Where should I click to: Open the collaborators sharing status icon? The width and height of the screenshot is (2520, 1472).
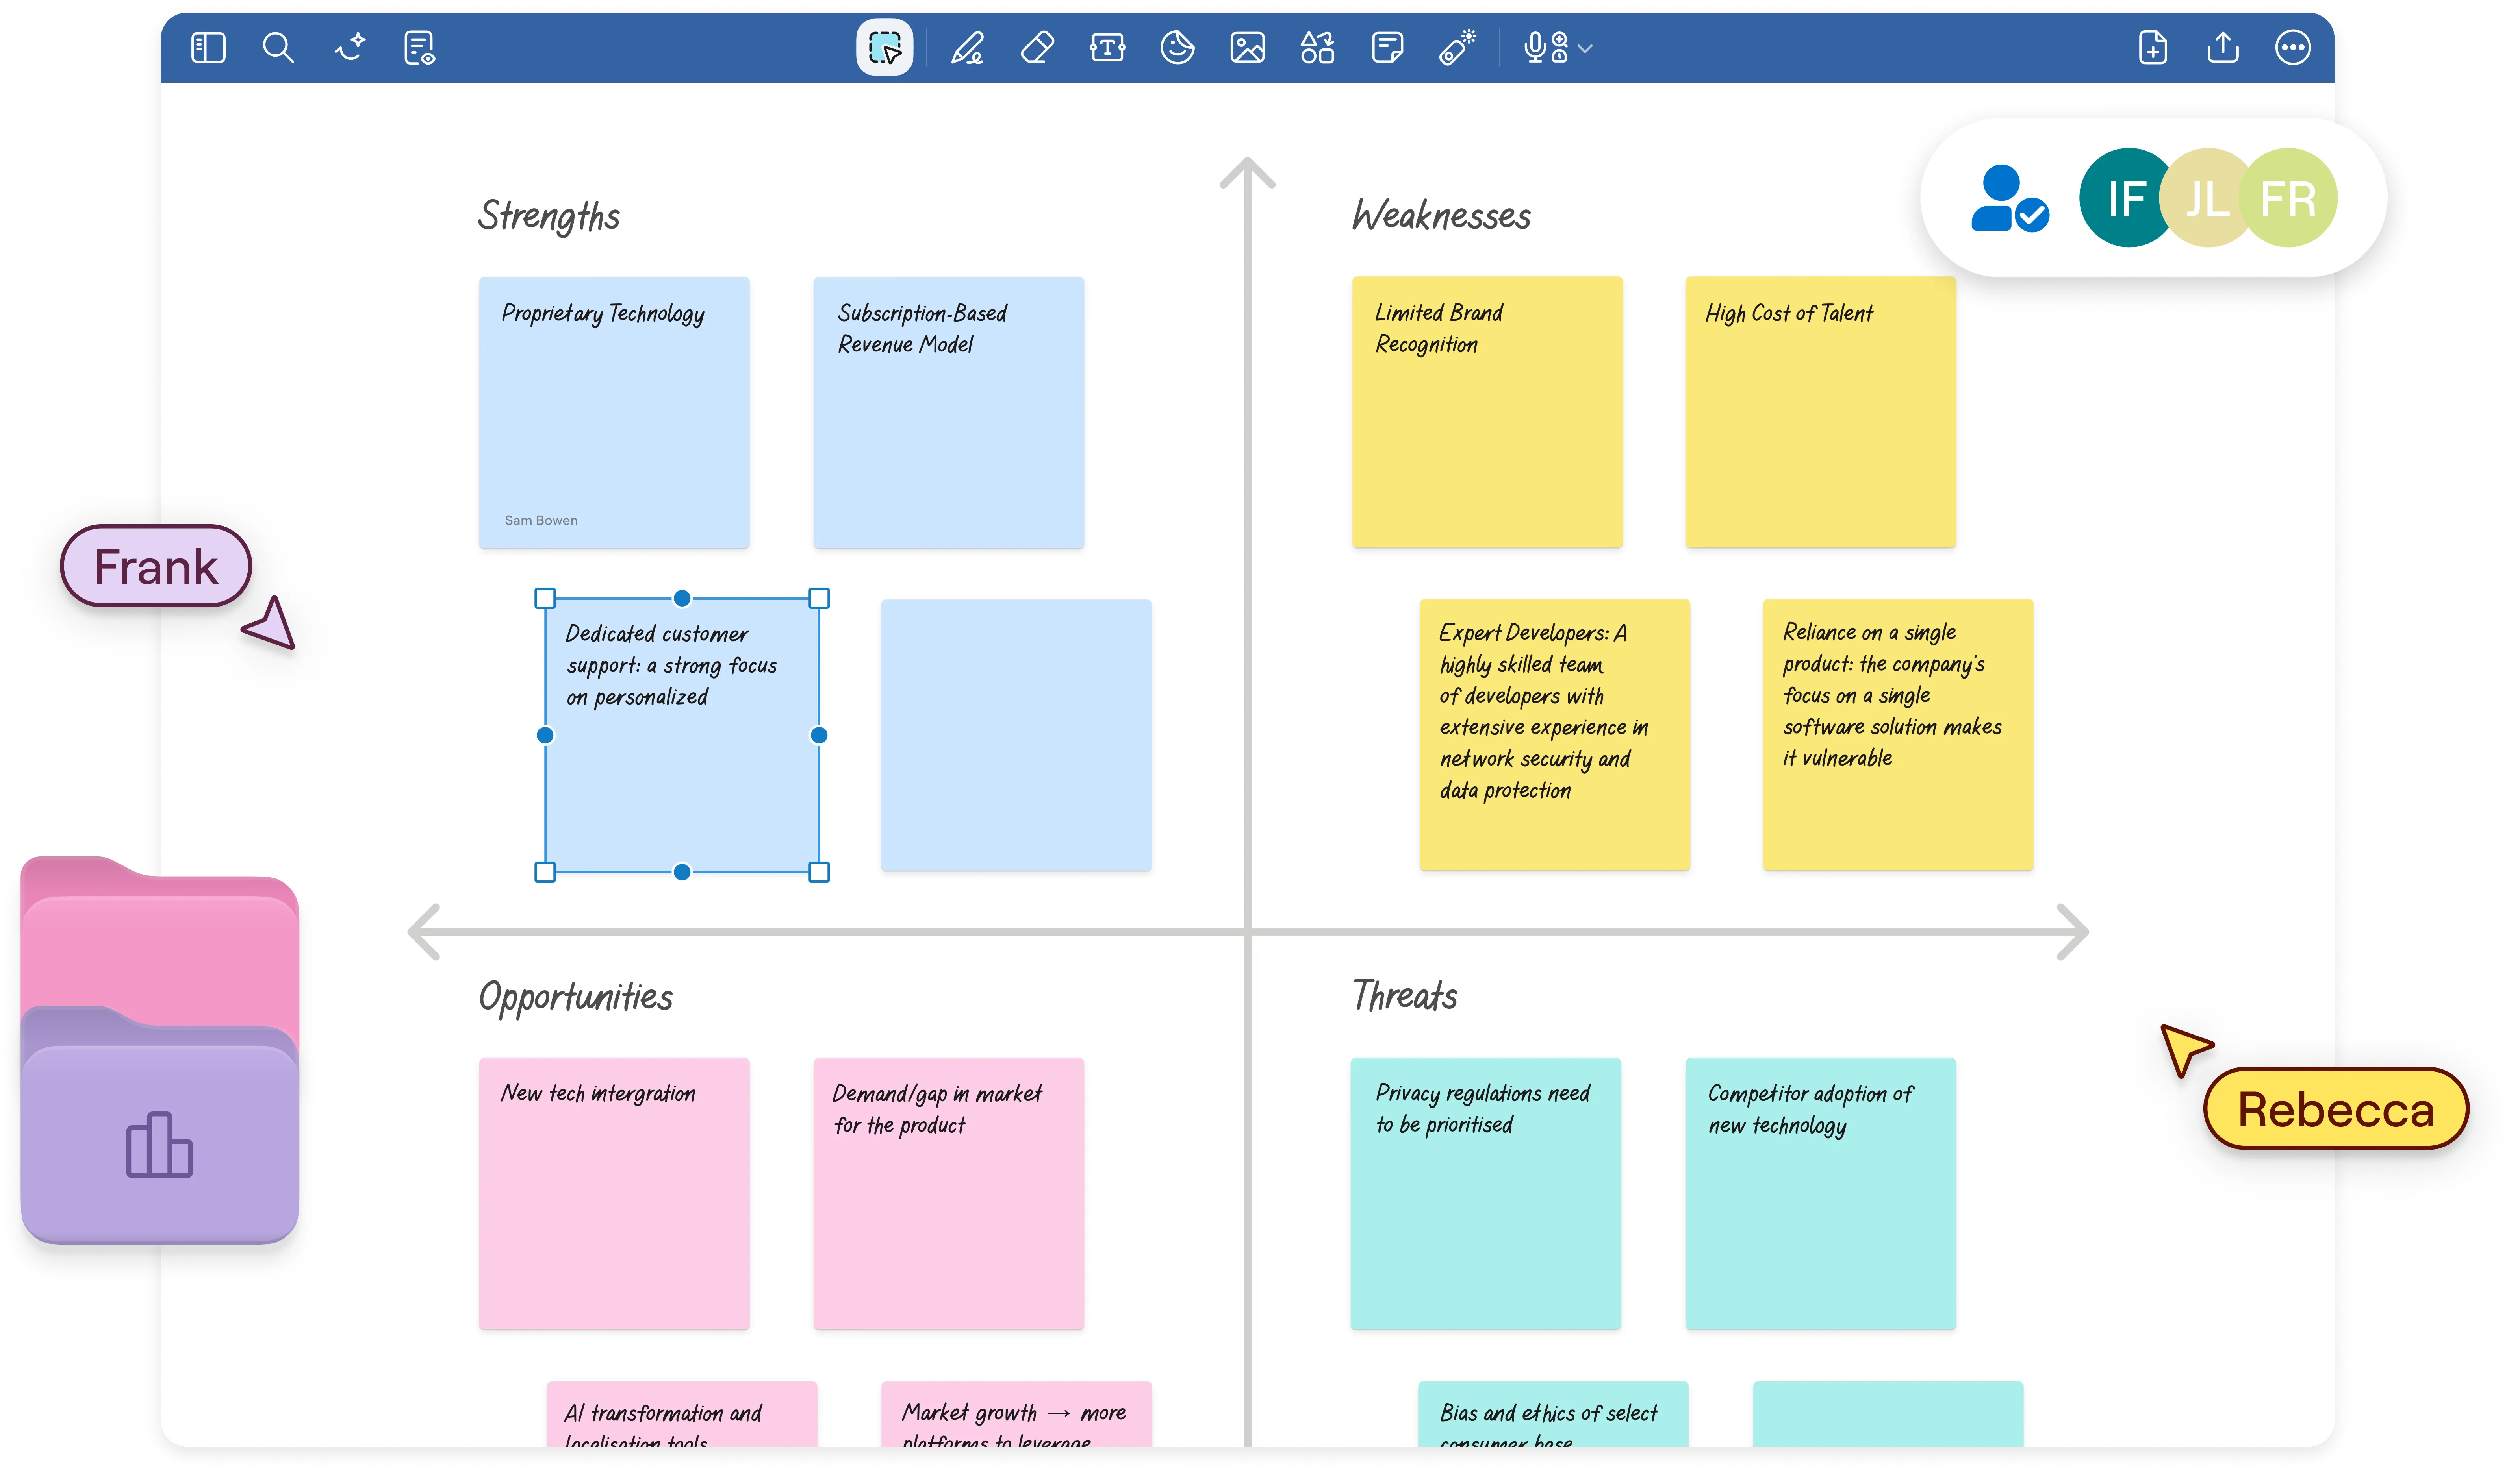tap(2008, 198)
